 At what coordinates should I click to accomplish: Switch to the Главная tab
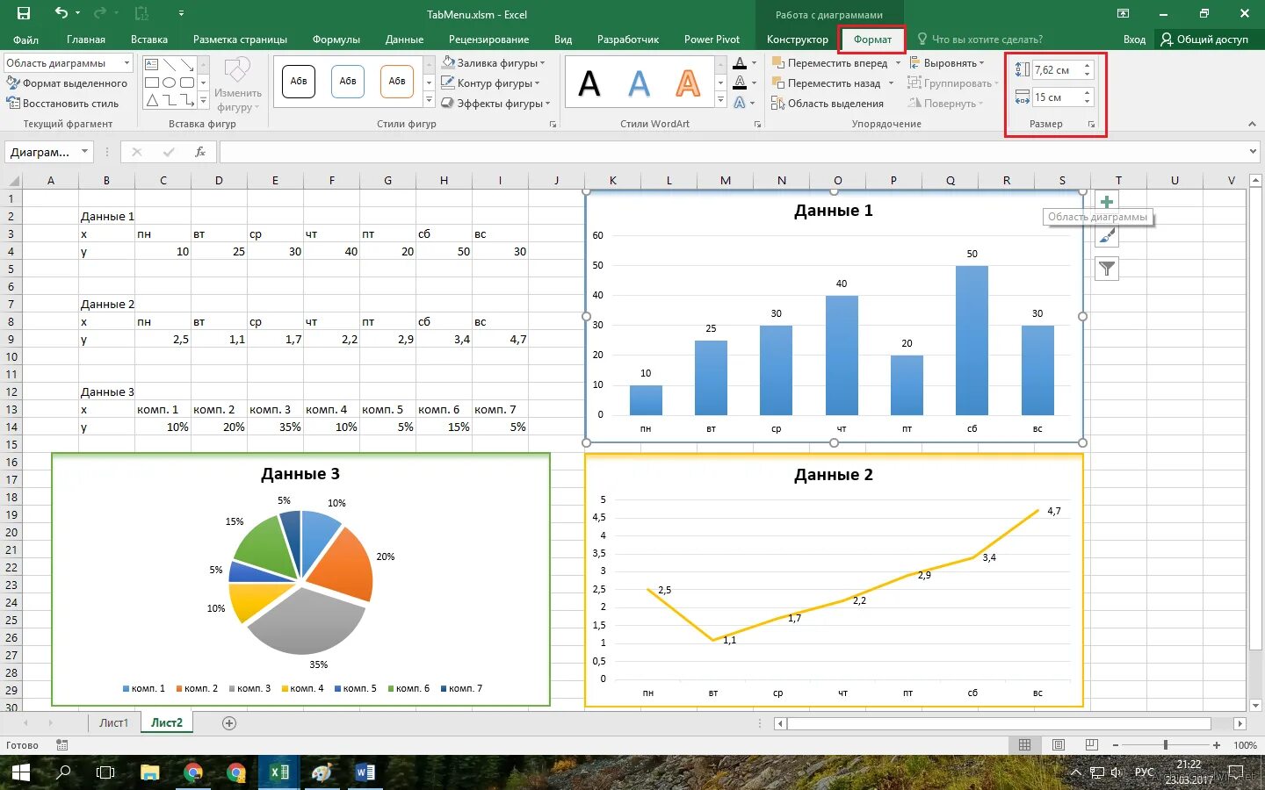(86, 39)
